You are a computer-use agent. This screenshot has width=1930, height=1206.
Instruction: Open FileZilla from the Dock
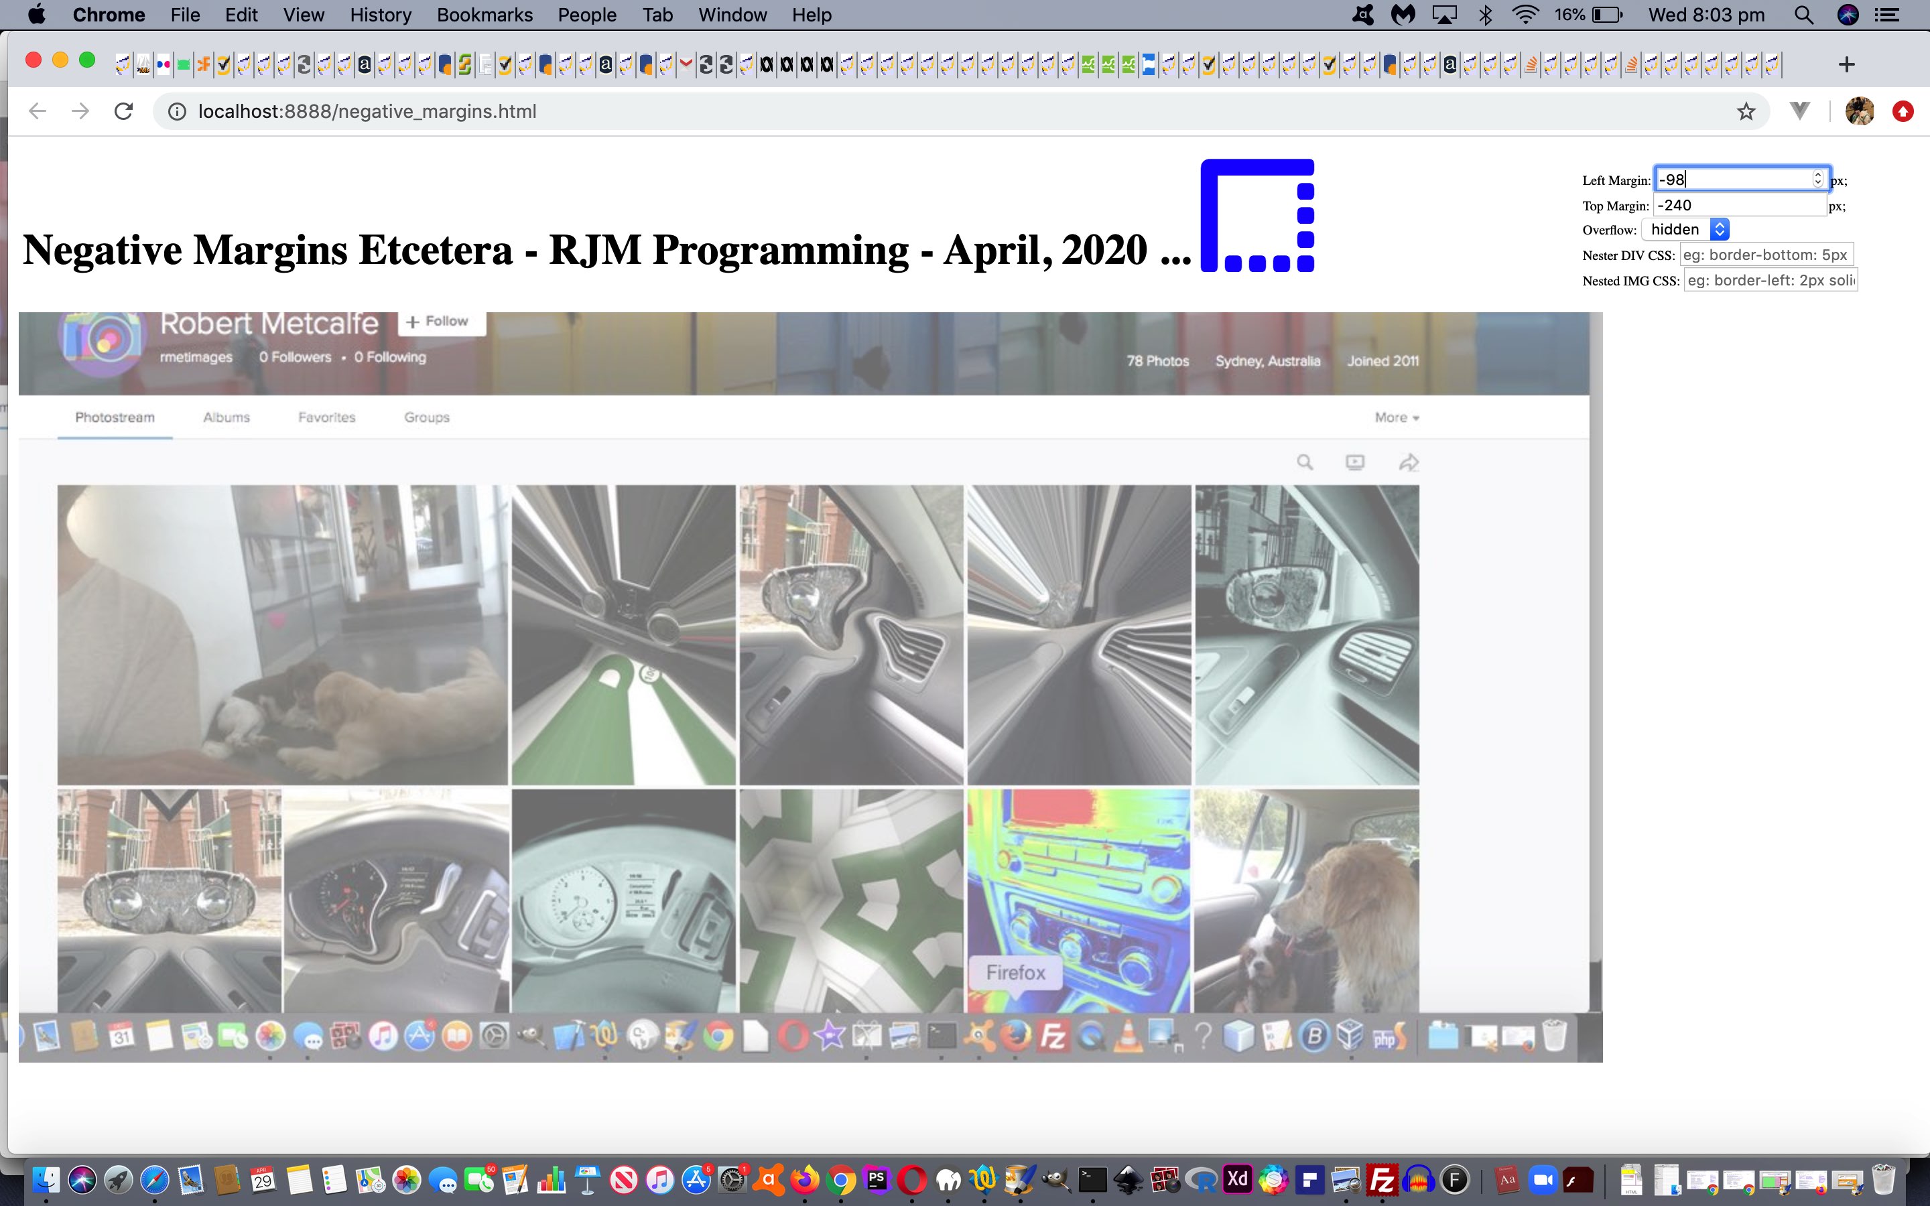(x=1382, y=1179)
